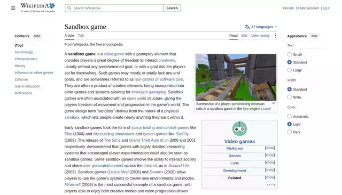Select Wide width option
Screen dimensions: 342x195
(290, 97)
